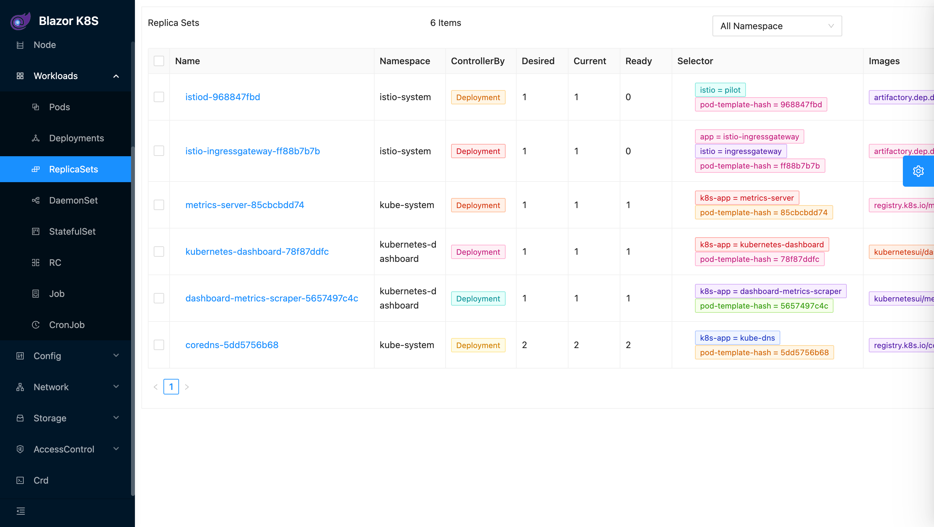Click the kubernetes-dashboard-78f87ddfc link

pos(257,252)
